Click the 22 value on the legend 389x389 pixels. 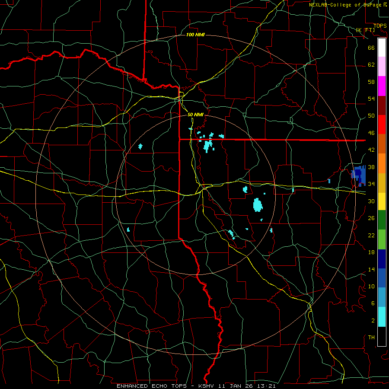click(x=371, y=235)
